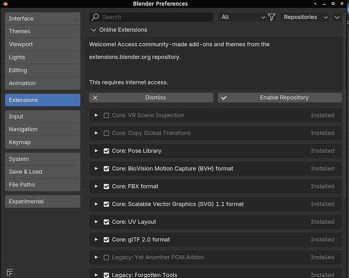Screen dimensions: 349x278
Task: Click Enable Repository button
Action: (x=280, y=98)
